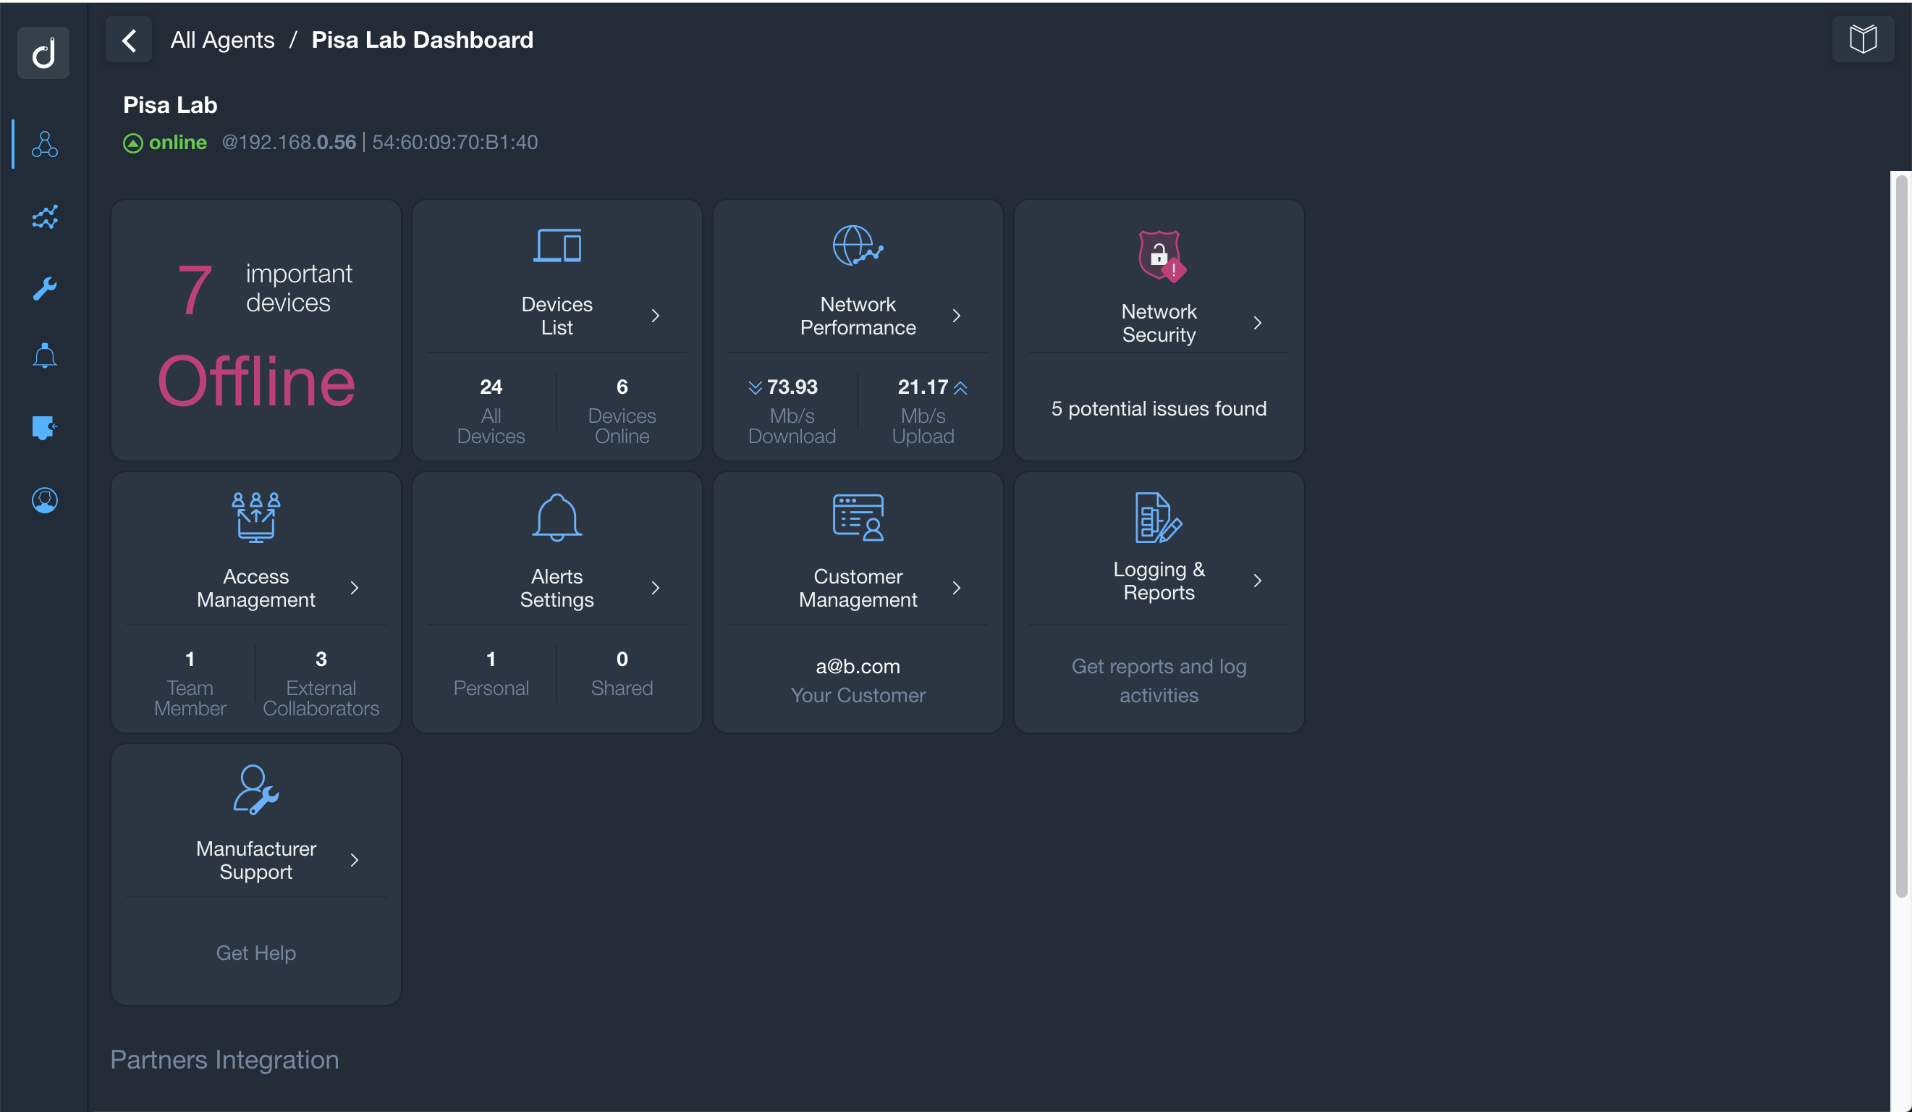Click the 5 potential issues found text

click(x=1159, y=408)
